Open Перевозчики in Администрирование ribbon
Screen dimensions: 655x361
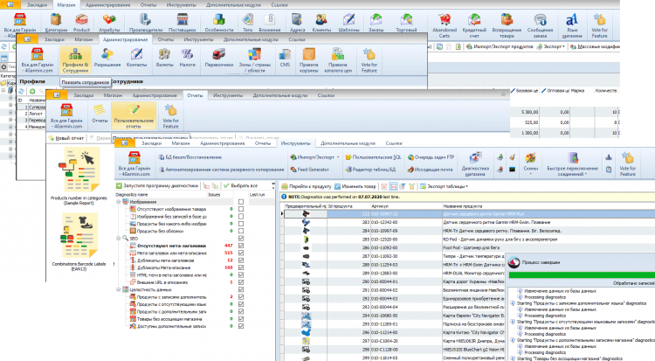coord(219,59)
